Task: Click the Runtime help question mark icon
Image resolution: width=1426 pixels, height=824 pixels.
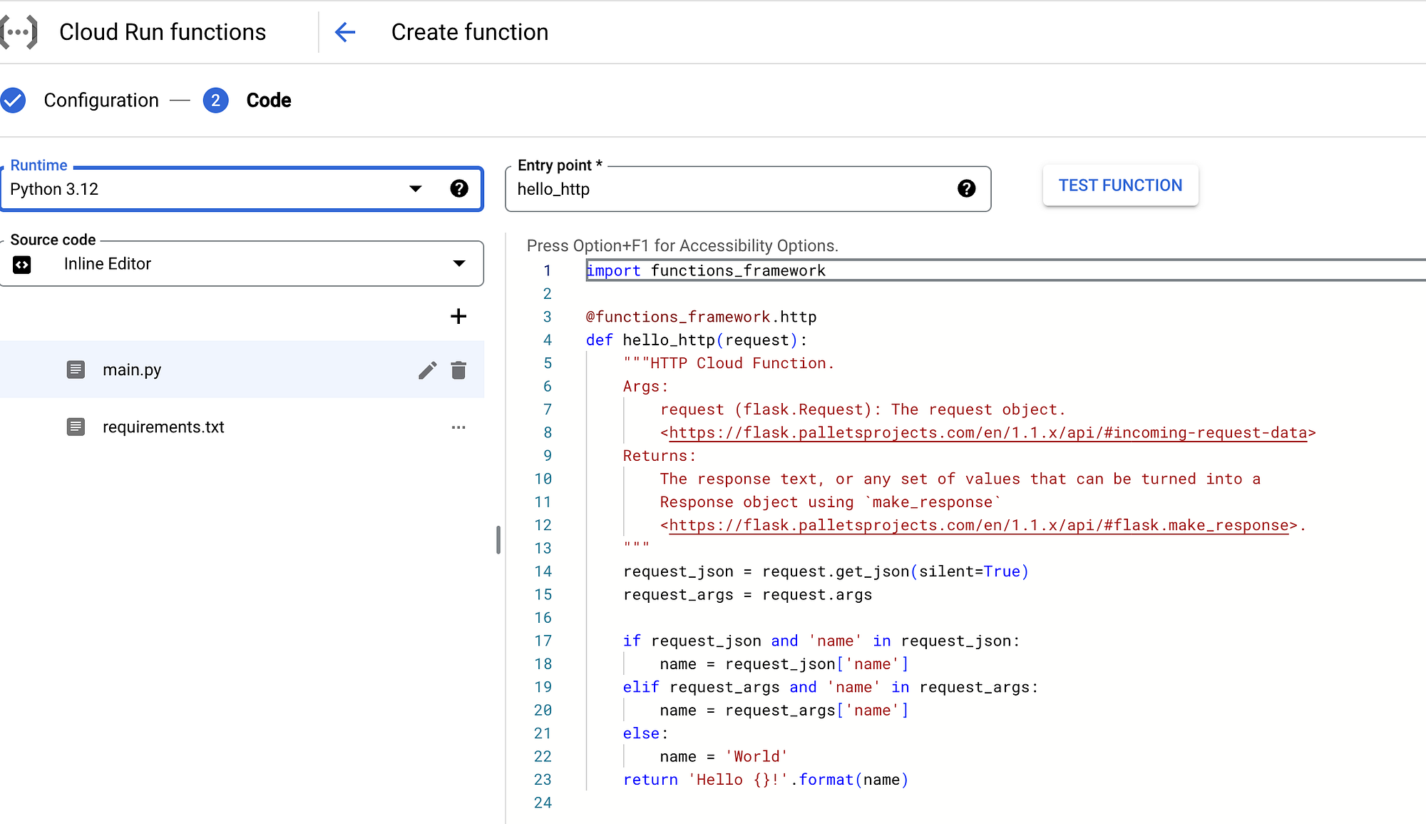Action: coord(459,188)
